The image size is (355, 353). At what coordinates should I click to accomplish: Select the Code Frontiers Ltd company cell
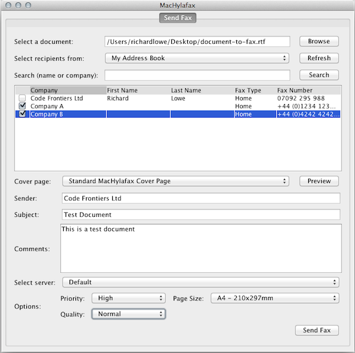[57, 98]
